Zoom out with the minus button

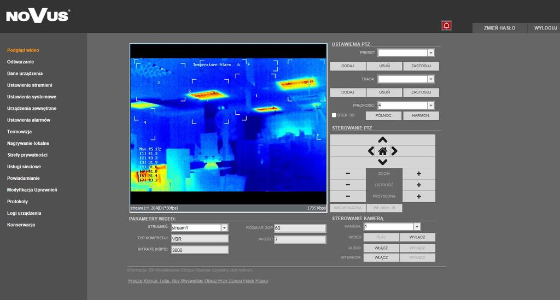point(348,174)
